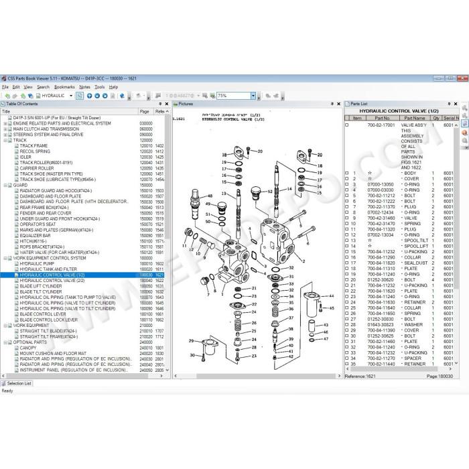This screenshot has width=469, height=469.
Task: Toggle the table of contents toolbar icon
Action: click(x=80, y=96)
